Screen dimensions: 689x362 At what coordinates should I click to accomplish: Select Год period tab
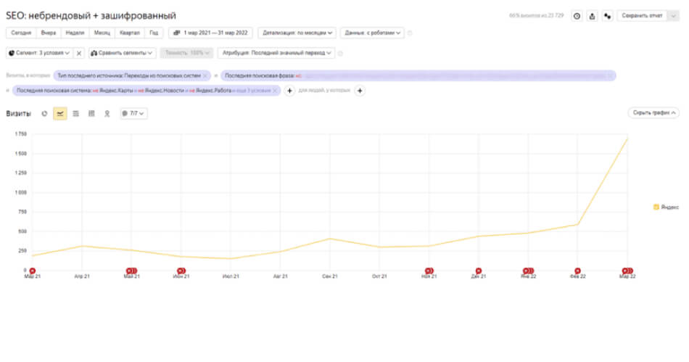[154, 33]
